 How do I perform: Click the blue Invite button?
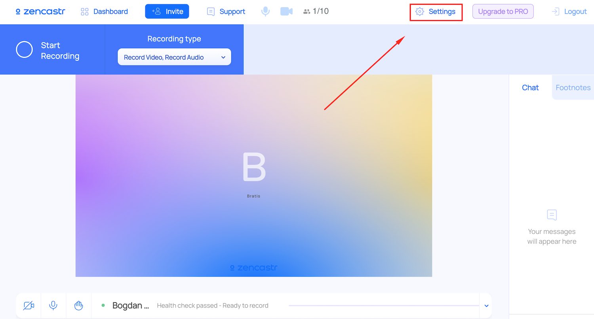[167, 11]
